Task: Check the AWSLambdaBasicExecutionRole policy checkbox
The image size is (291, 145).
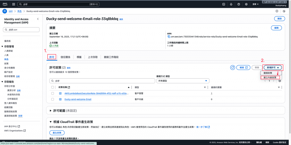Action: (53, 93)
